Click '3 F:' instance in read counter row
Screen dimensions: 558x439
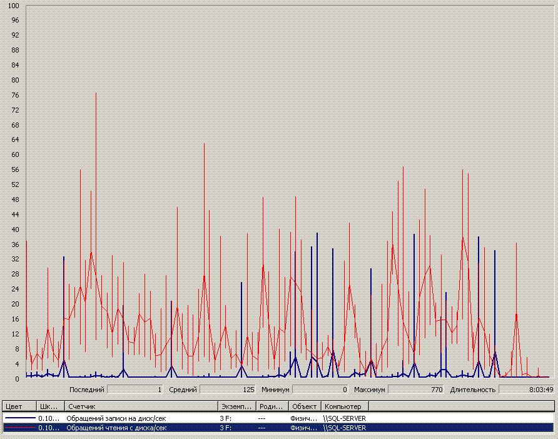pyautogui.click(x=226, y=428)
